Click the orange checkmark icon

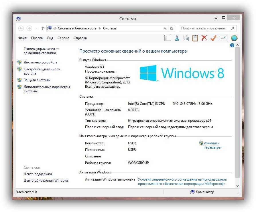214,38
